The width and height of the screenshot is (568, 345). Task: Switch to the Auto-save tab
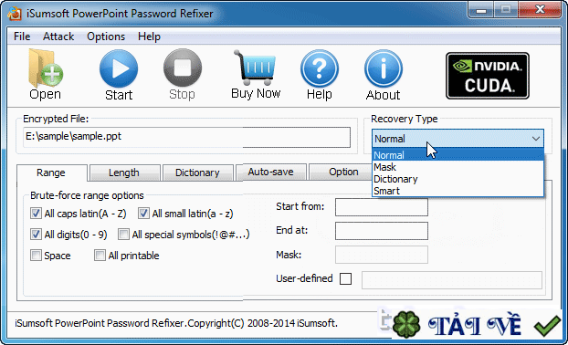(270, 172)
